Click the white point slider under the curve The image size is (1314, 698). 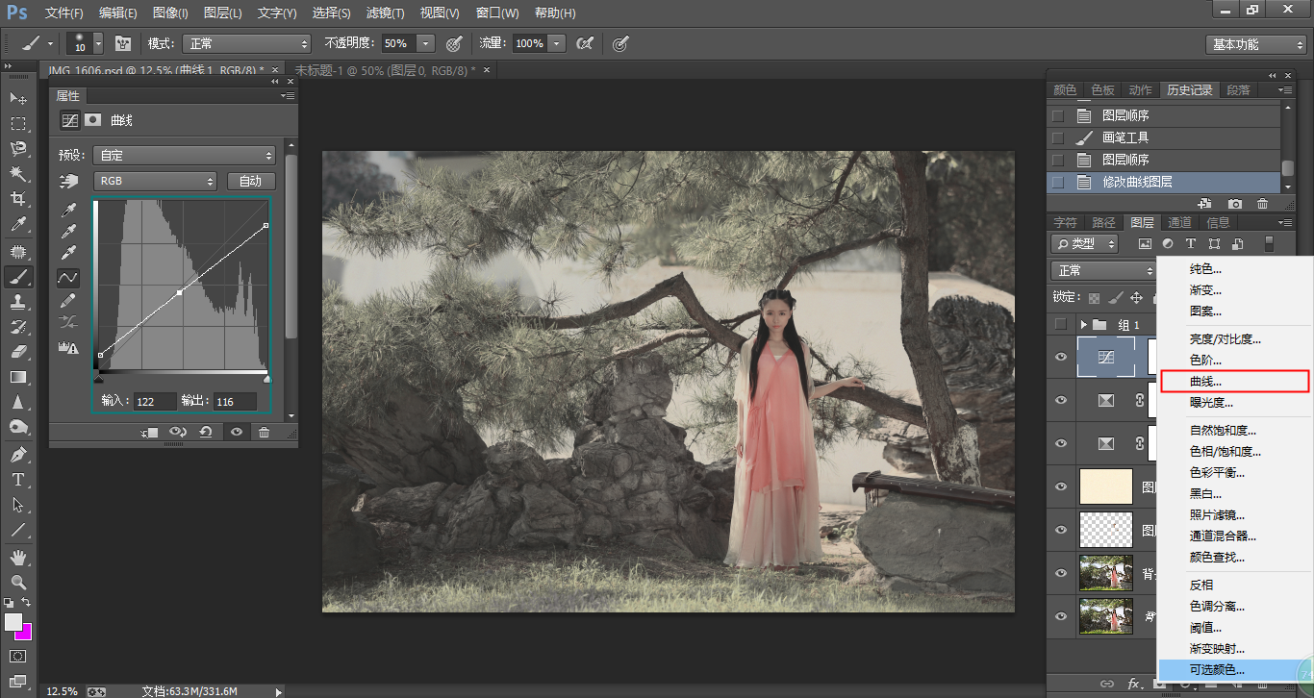pos(267,378)
